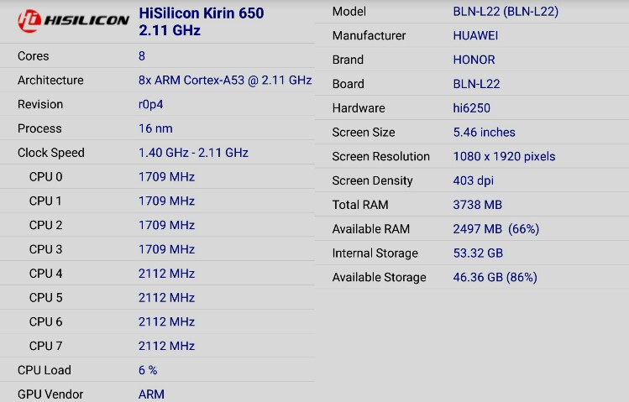Tap the Architecture ARM Cortex-A53 value
This screenshot has height=402, width=629.
(225, 81)
